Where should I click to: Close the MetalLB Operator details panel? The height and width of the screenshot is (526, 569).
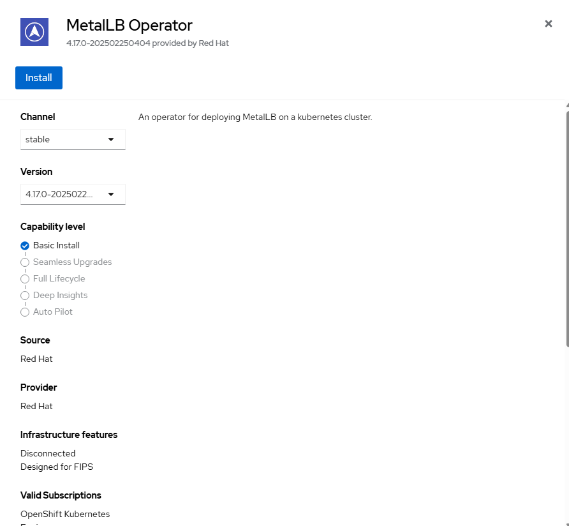(549, 24)
